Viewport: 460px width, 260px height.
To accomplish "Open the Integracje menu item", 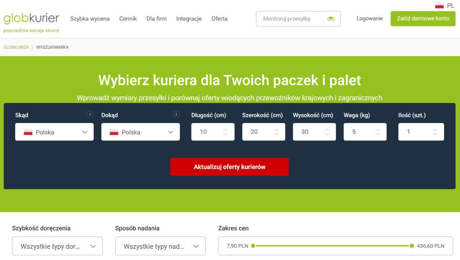I will pyautogui.click(x=189, y=19).
